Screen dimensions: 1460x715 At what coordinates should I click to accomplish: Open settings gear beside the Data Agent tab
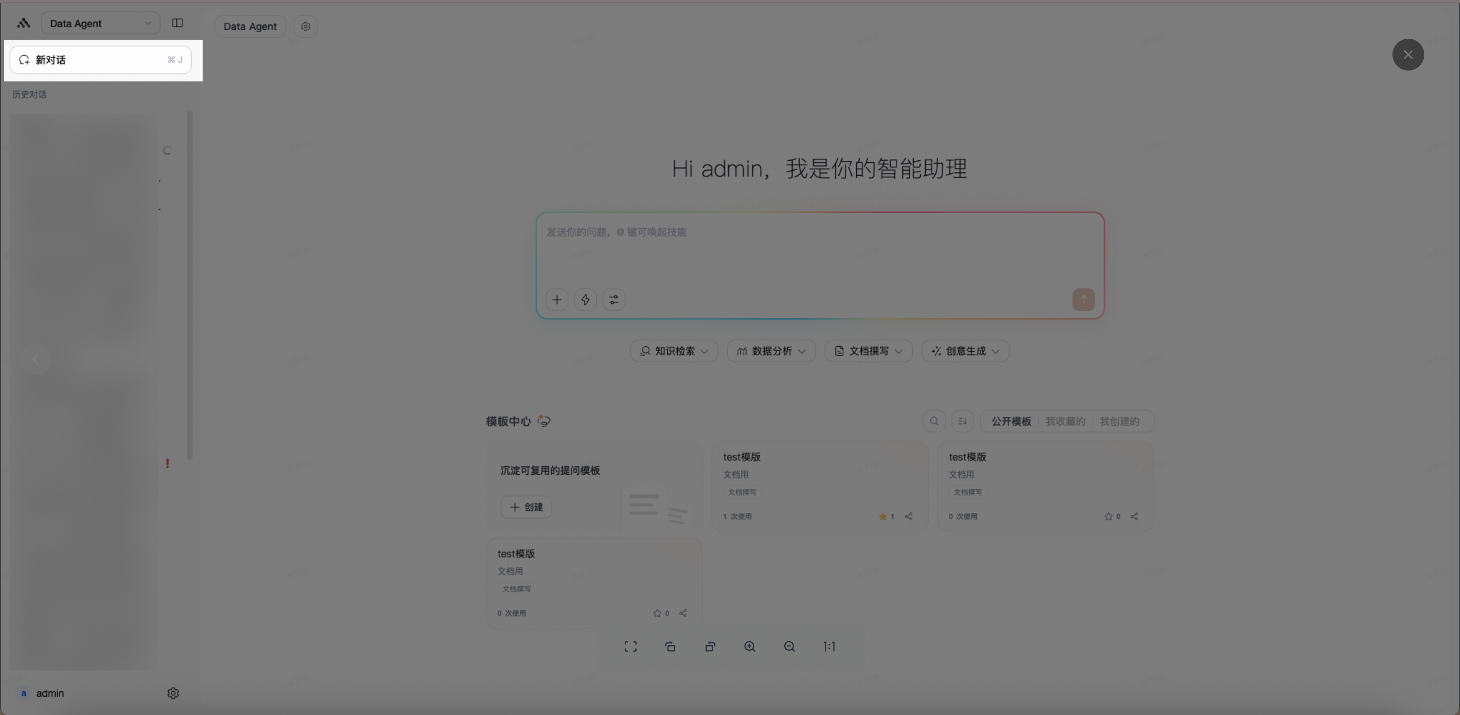[x=305, y=26]
